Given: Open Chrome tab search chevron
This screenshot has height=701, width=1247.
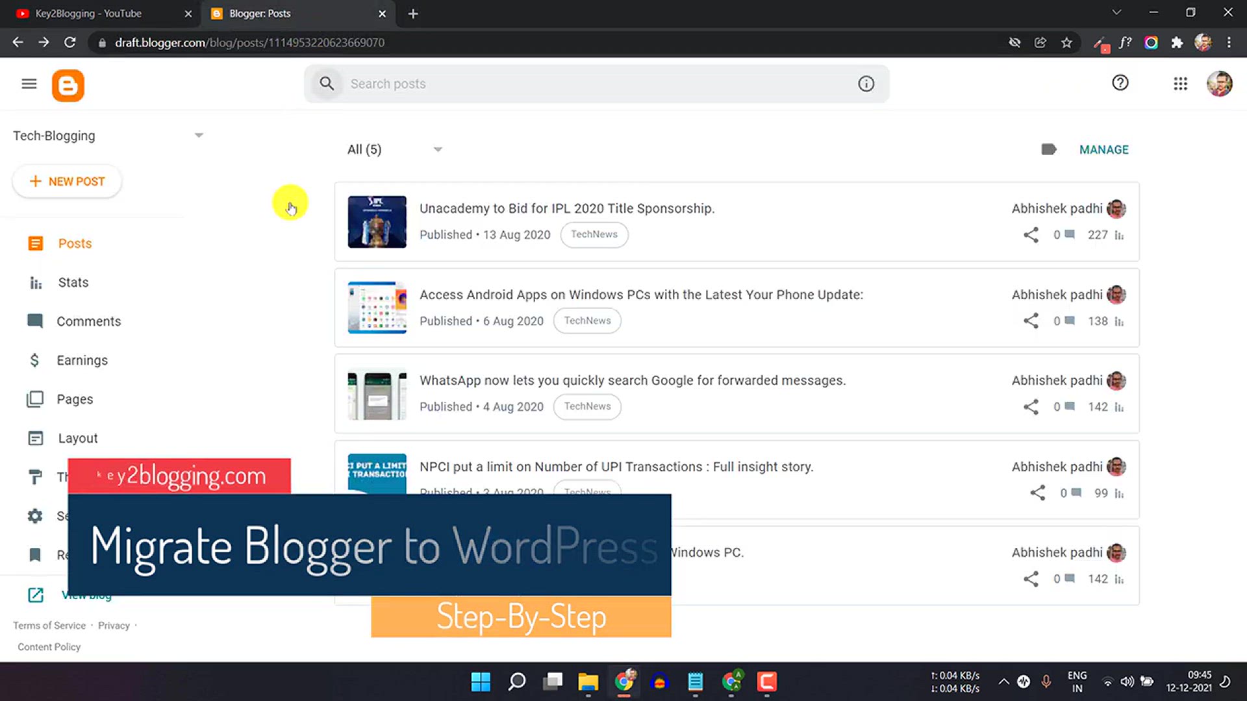Looking at the screenshot, I should coord(1116,12).
